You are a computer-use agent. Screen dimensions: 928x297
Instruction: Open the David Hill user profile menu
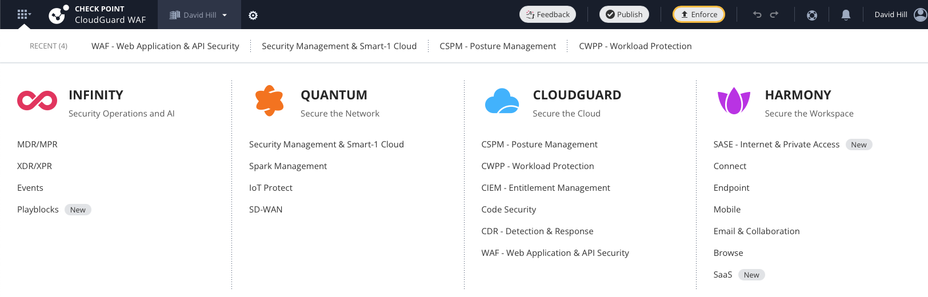[900, 14]
